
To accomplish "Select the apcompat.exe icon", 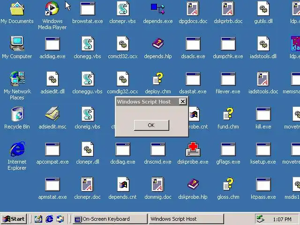I will pyautogui.click(x=52, y=149).
